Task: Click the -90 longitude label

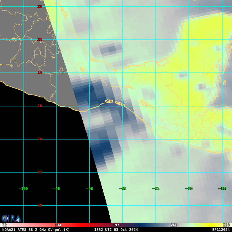Action: click(189, 189)
